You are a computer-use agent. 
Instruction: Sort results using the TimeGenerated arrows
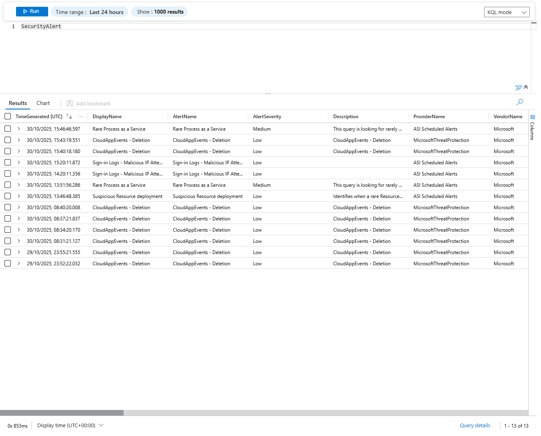(69, 116)
